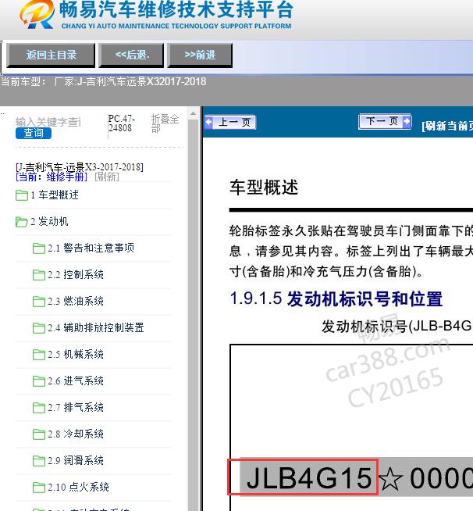Click the folder icon beside 1 车型概述

point(22,195)
